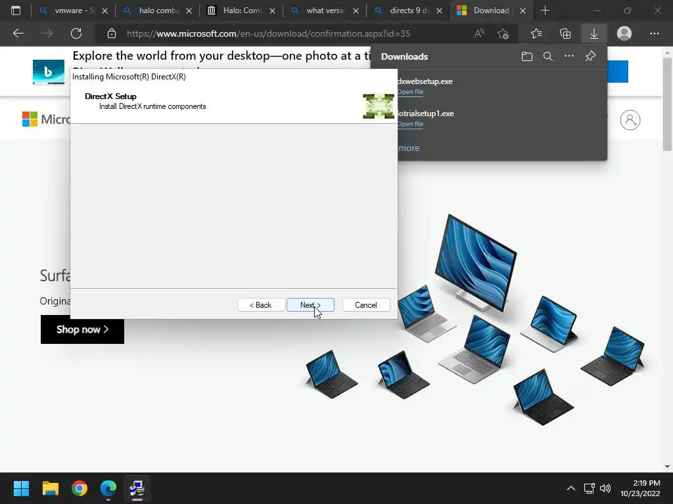Open the dxwebsetup.exe file link
This screenshot has width=673, height=504.
pyautogui.click(x=411, y=92)
